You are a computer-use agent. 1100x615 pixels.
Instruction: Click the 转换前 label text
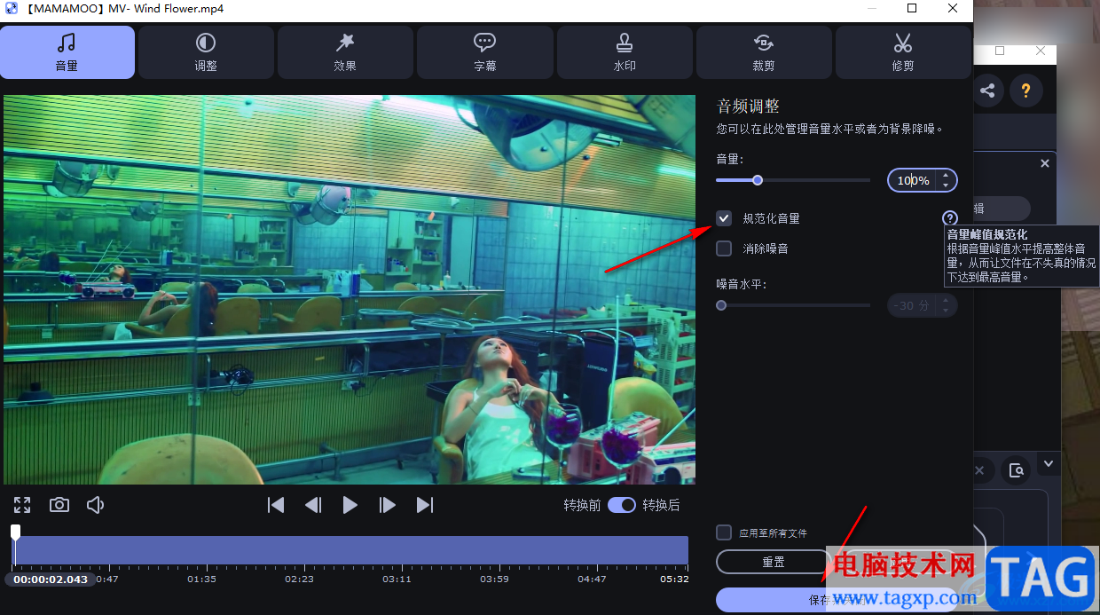coord(582,505)
